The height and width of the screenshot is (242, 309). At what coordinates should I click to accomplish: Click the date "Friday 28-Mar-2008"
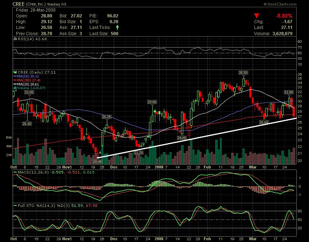[x=36, y=10]
